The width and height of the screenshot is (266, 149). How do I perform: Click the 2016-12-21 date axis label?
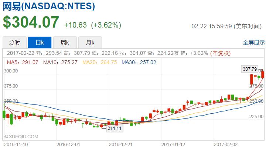tap(120, 145)
